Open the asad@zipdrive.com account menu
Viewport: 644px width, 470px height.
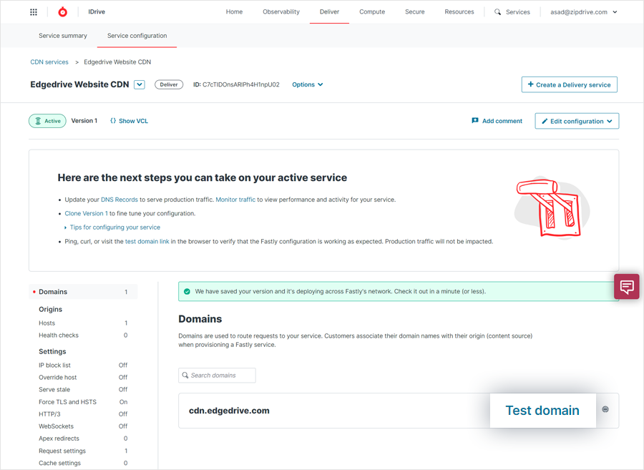click(x=584, y=12)
